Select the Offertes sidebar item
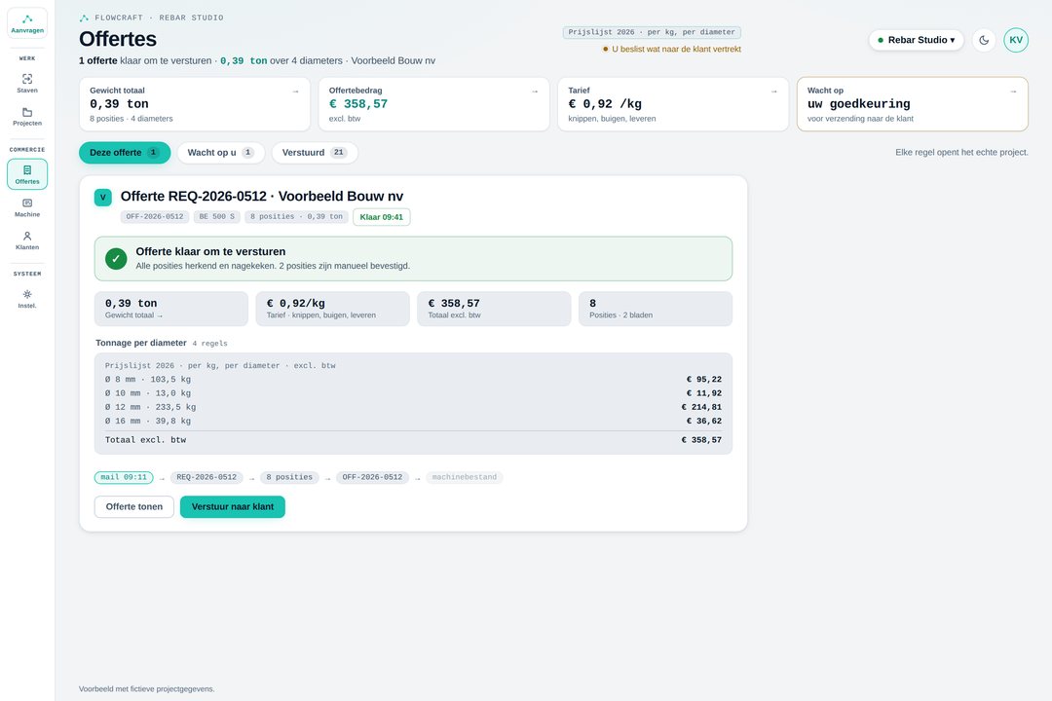Screen dimensions: 1052x701 point(27,174)
